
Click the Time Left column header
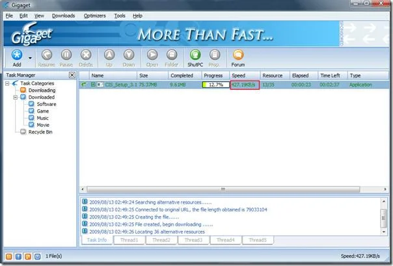[x=332, y=75]
